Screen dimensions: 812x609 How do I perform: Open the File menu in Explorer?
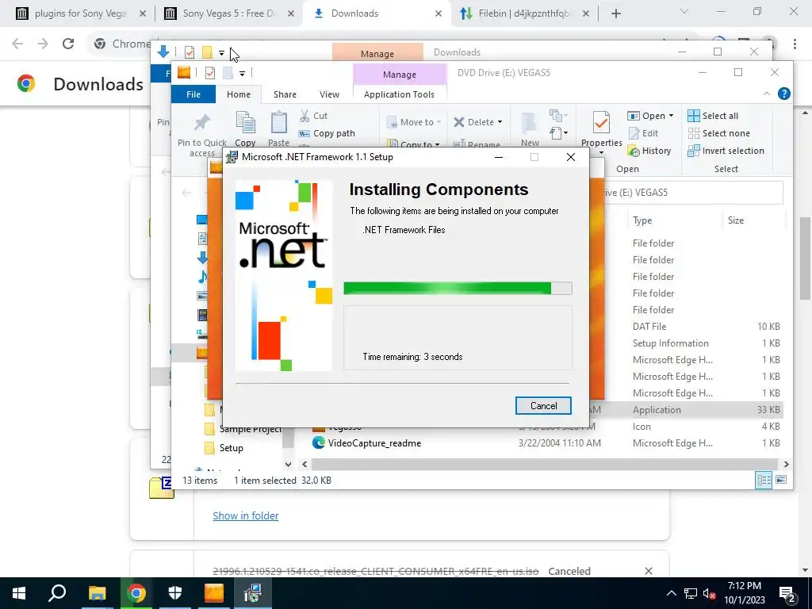(193, 94)
